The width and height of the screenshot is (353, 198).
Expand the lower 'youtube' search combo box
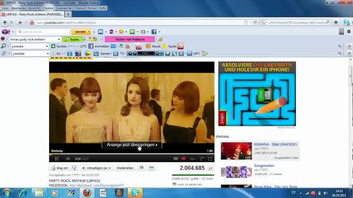(x=48, y=54)
